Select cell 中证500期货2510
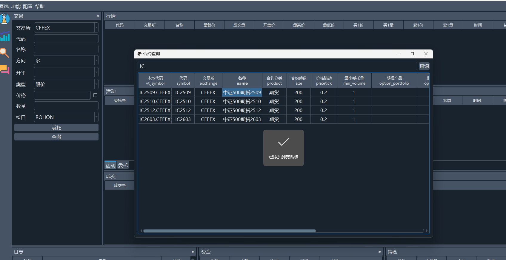The width and height of the screenshot is (506, 260). click(x=242, y=101)
